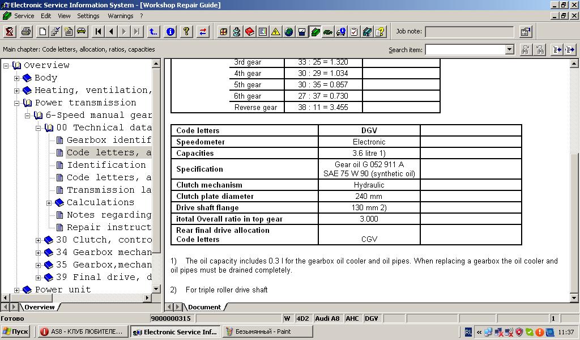Click the red book icon in toolbar
Viewport: 580px width, 340px height.
point(250,32)
